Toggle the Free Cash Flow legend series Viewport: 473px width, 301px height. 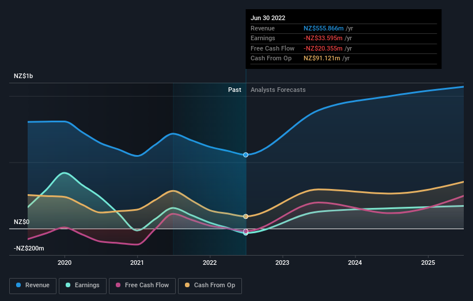(142, 285)
